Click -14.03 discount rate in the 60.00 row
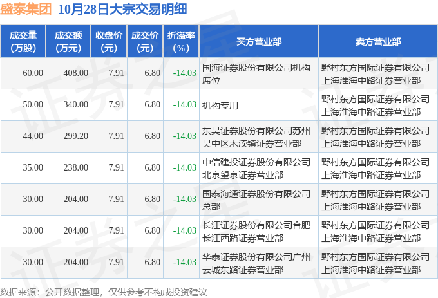The width and height of the screenshot is (438, 298). (x=185, y=73)
